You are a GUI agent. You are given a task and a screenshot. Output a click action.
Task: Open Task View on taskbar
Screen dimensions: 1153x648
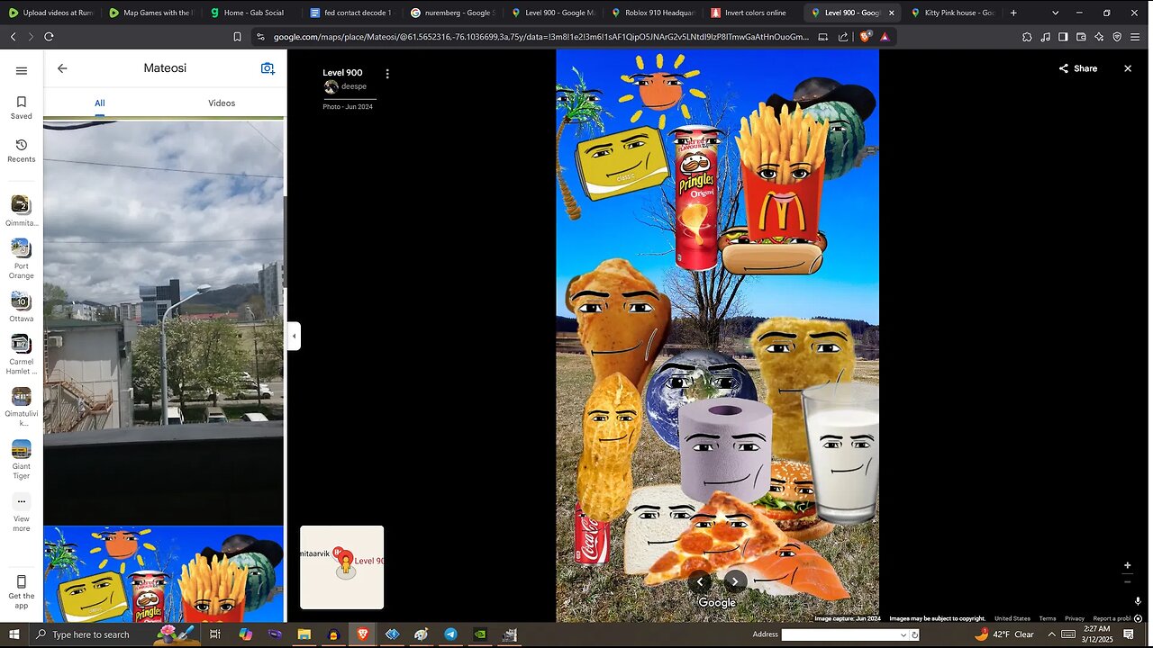point(215,634)
